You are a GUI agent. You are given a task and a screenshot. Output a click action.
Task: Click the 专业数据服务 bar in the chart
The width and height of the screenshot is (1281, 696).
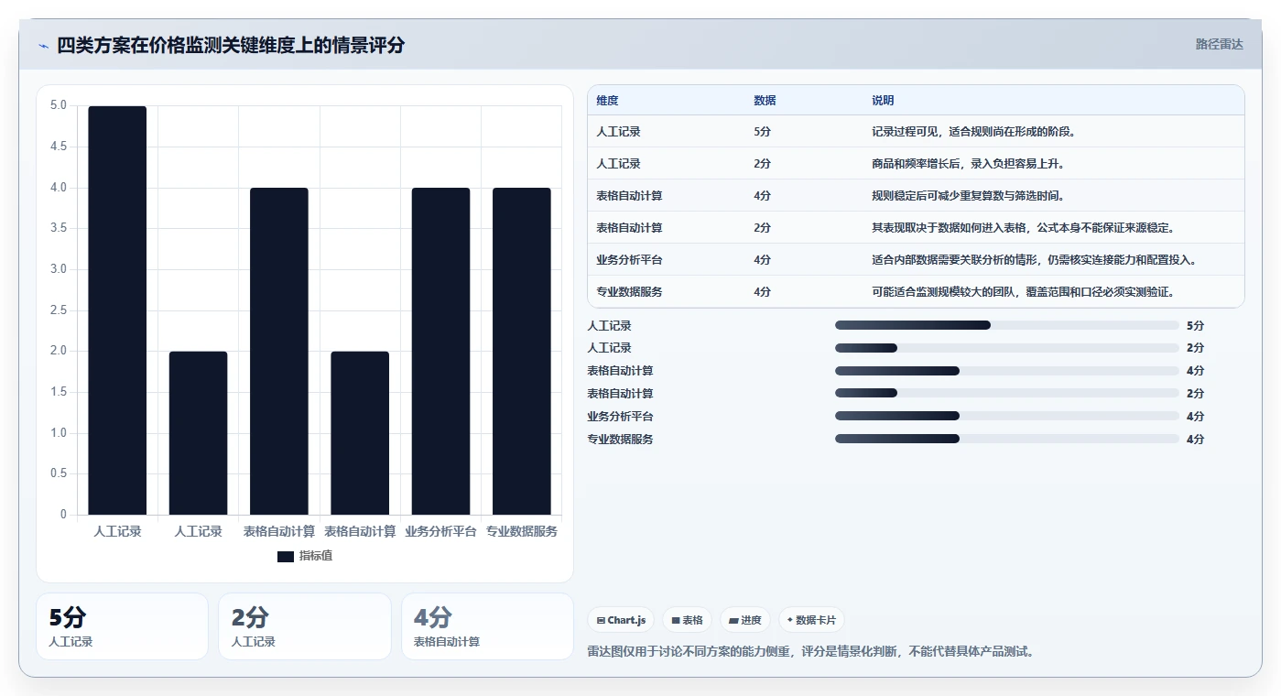[522, 352]
